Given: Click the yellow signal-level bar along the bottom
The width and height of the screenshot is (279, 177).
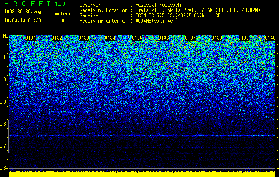Looking at the screenshot, I should 142,174.
